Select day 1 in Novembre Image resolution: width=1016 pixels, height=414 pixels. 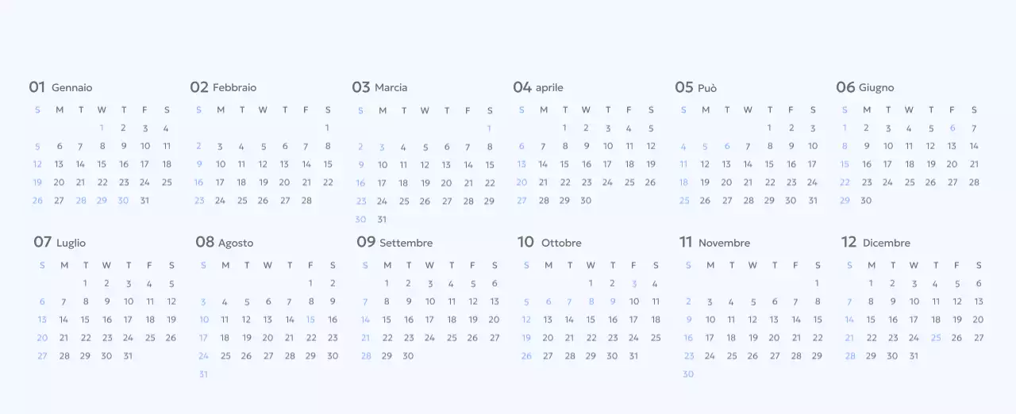click(x=817, y=283)
